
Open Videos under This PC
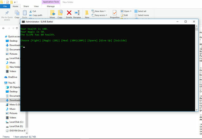(11, 118)
